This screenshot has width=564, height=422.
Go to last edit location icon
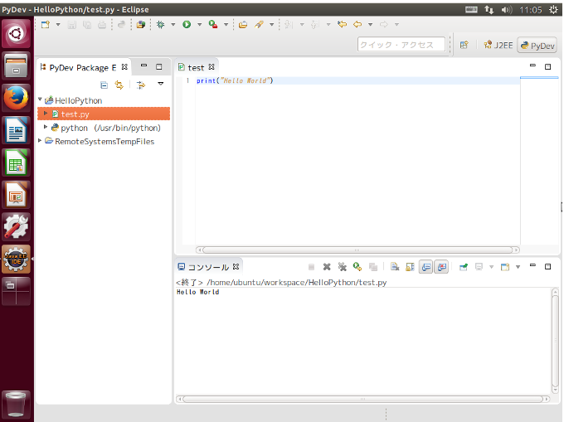pyautogui.click(x=342, y=24)
